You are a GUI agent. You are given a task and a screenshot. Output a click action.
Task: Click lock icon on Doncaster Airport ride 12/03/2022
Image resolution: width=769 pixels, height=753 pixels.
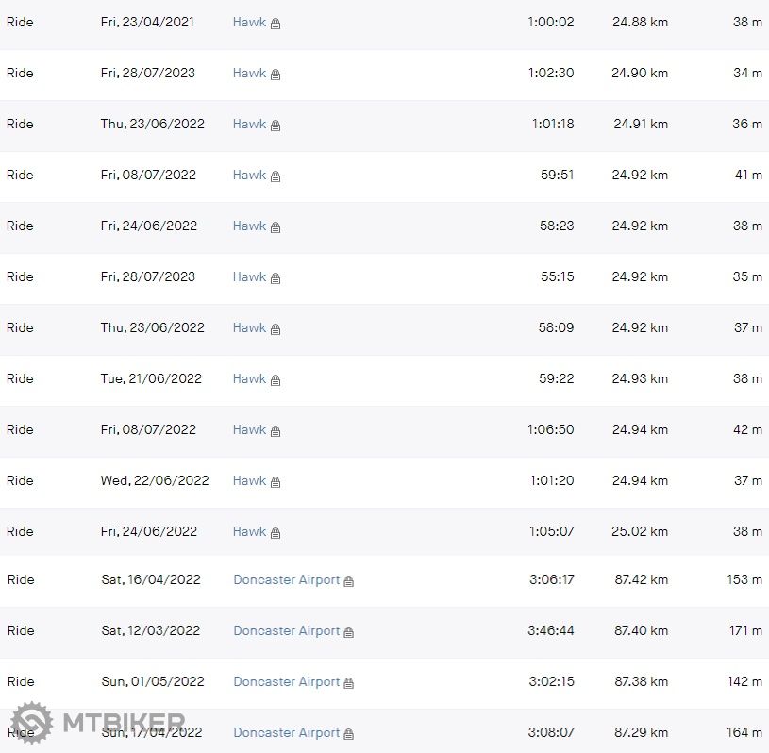348,632
